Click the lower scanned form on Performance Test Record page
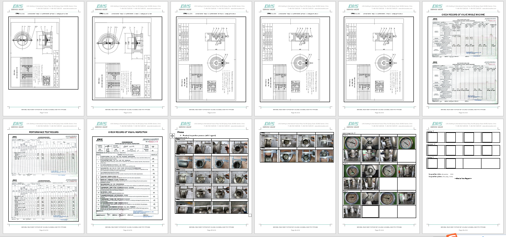This screenshot has width=506, height=237. point(44,200)
